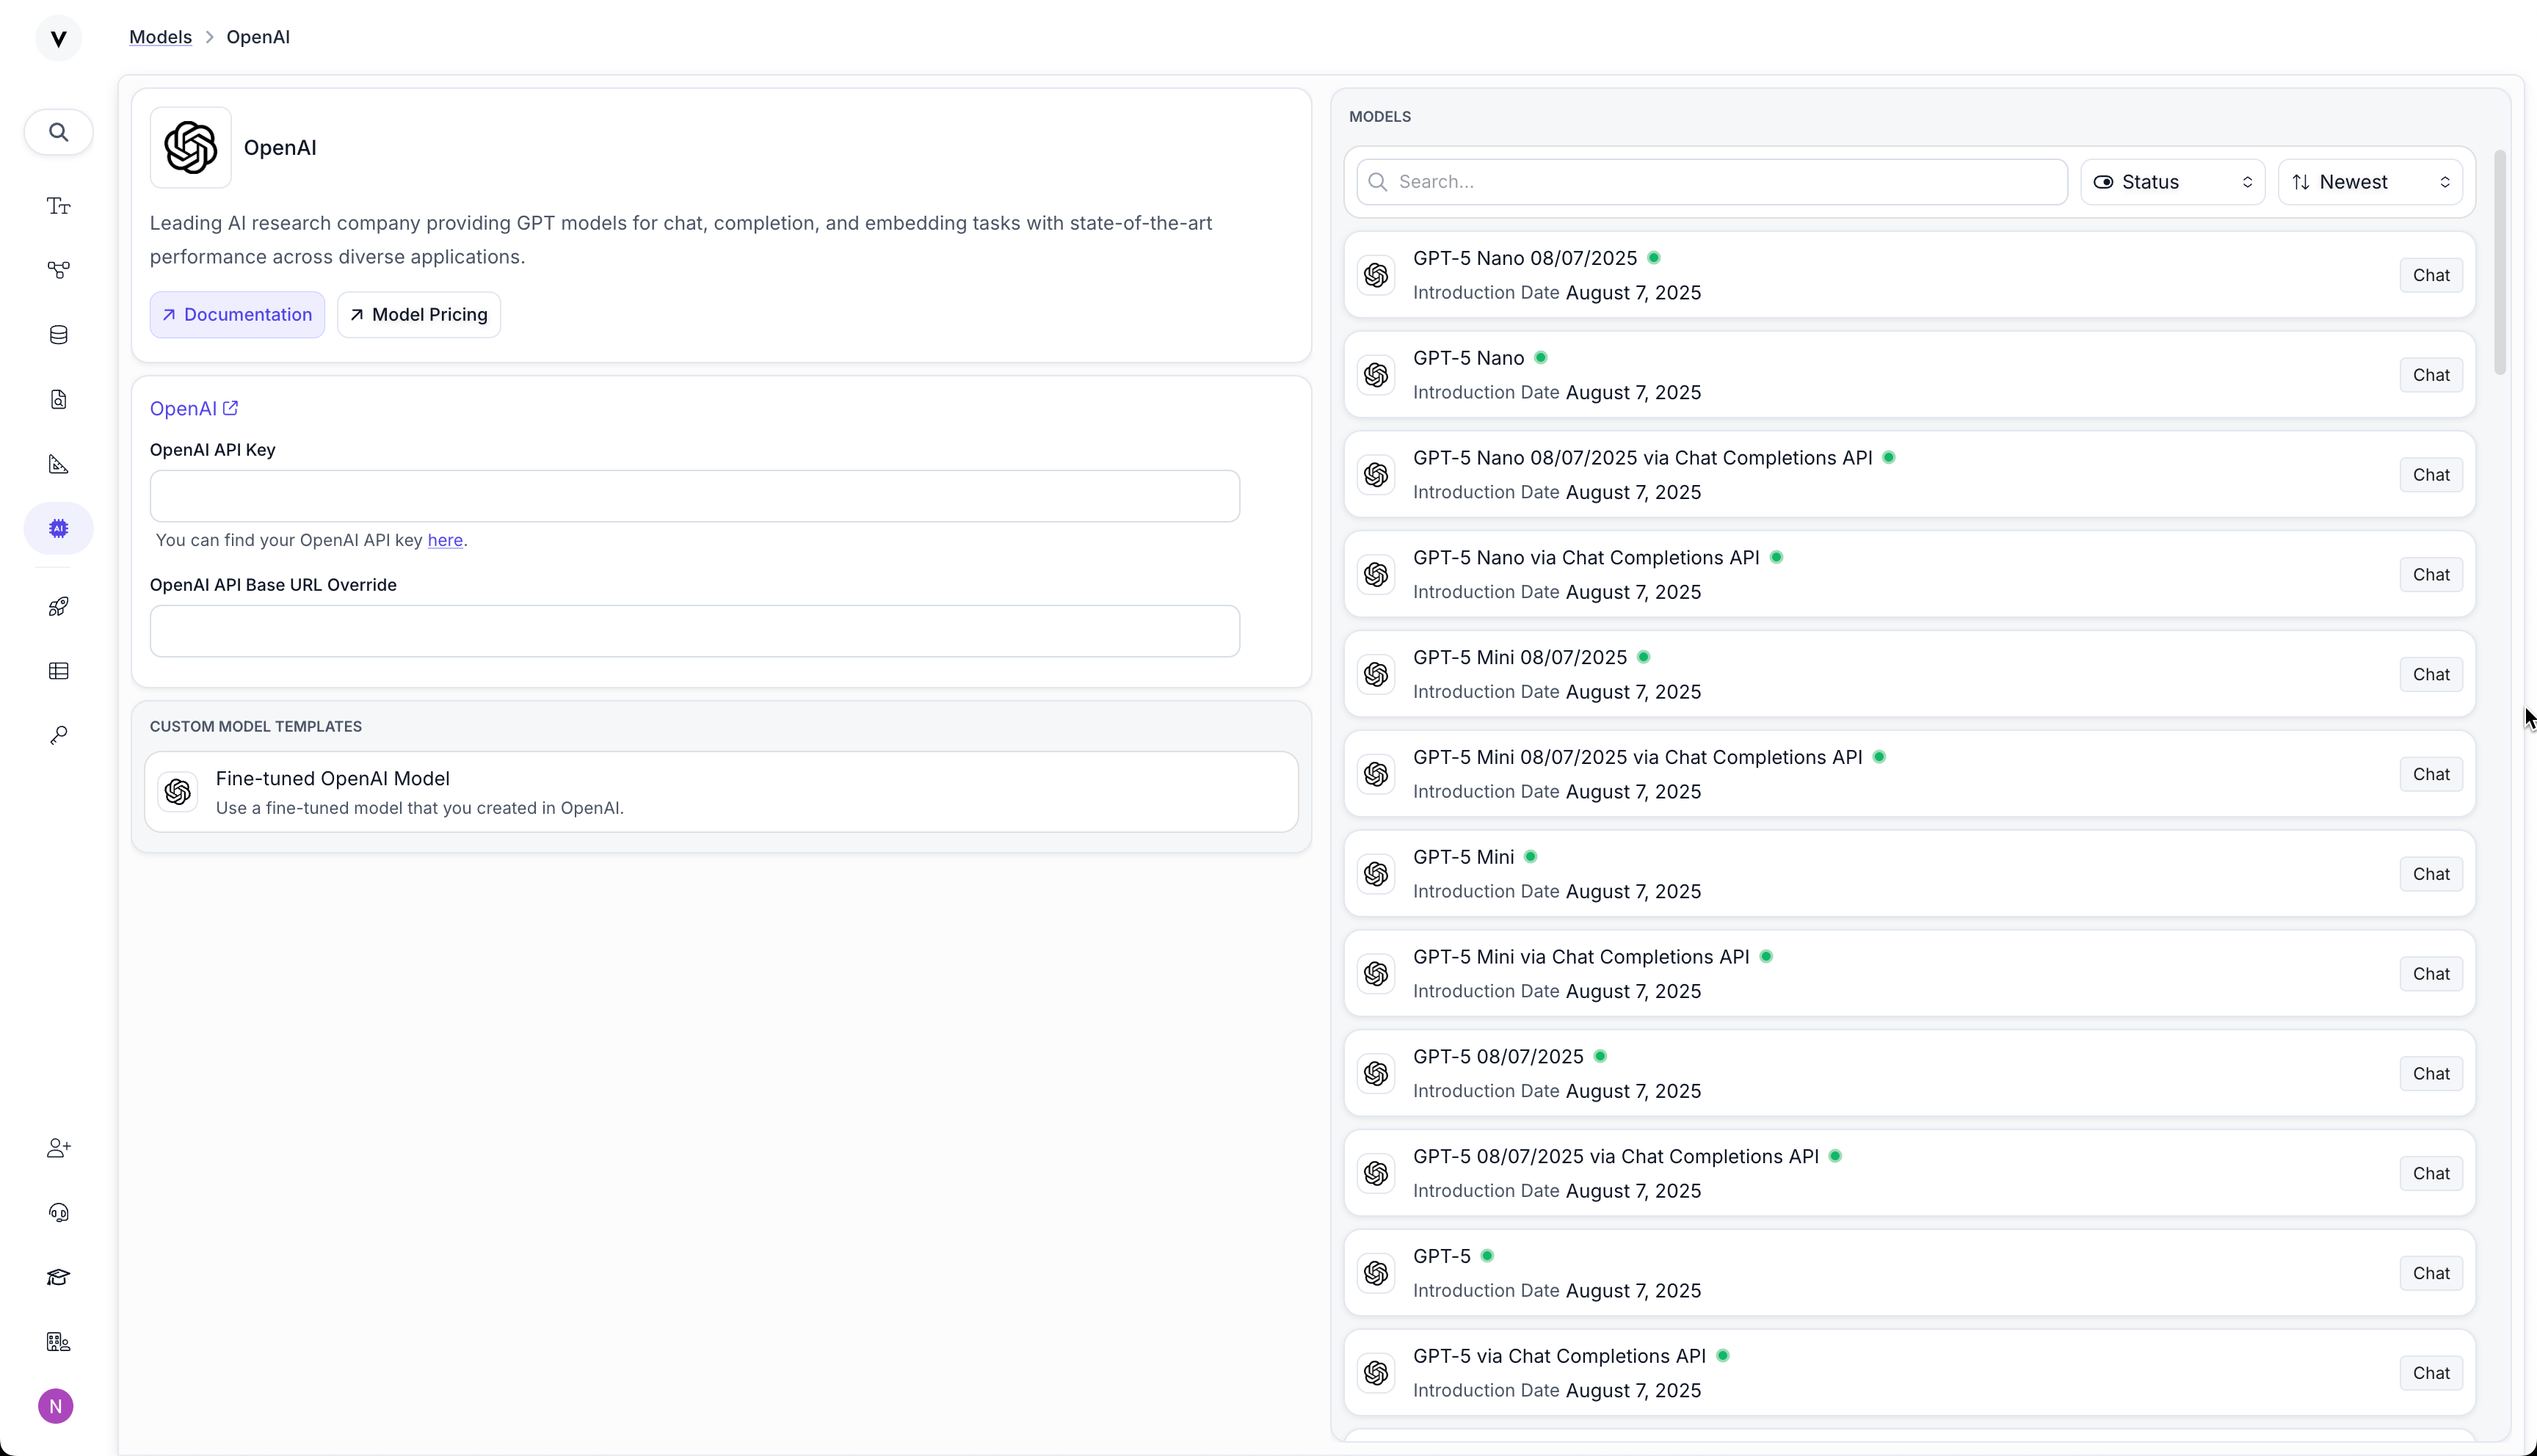The width and height of the screenshot is (2537, 1456).
Task: Open the model titled 'GPT-5'
Action: coord(1909,1273)
